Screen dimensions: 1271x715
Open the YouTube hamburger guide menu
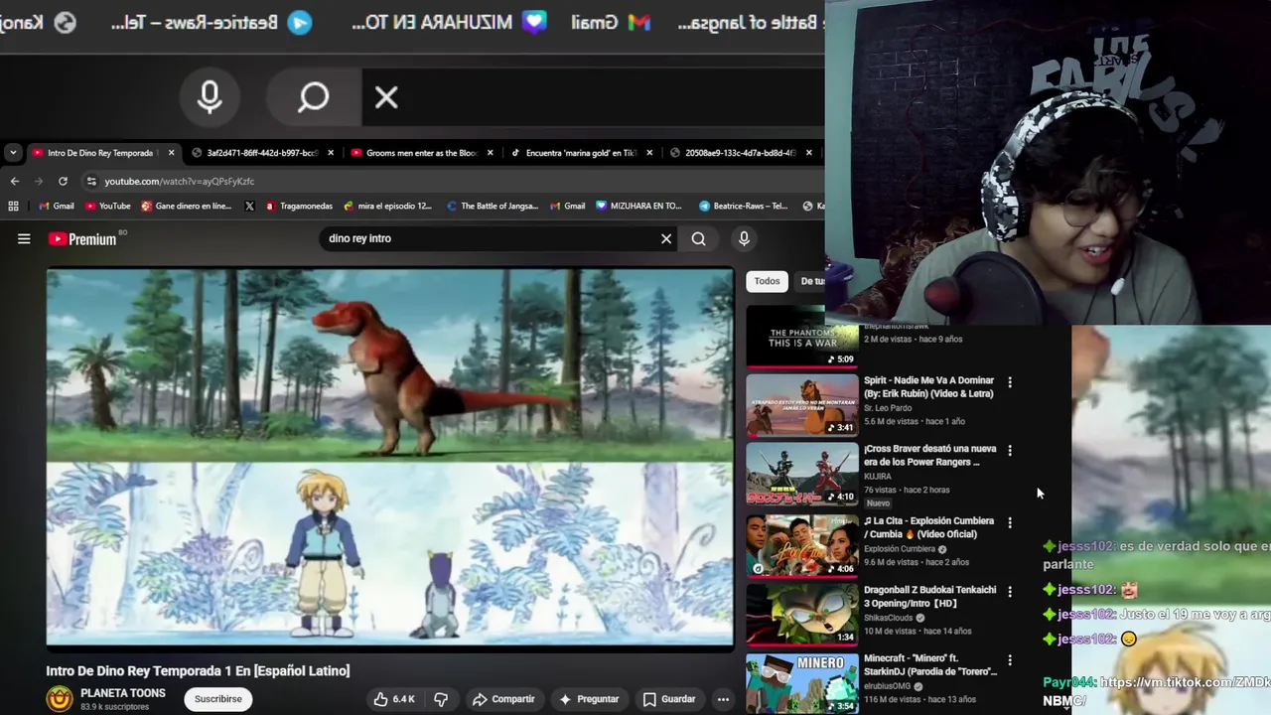24,238
